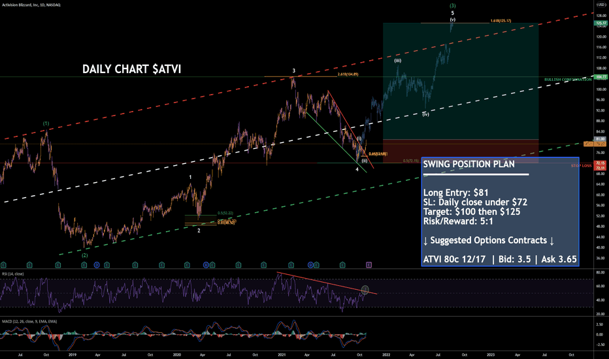The height and width of the screenshot is (359, 609).
Task: Click the Target: $100 then $125 line
Action: pyautogui.click(x=472, y=211)
